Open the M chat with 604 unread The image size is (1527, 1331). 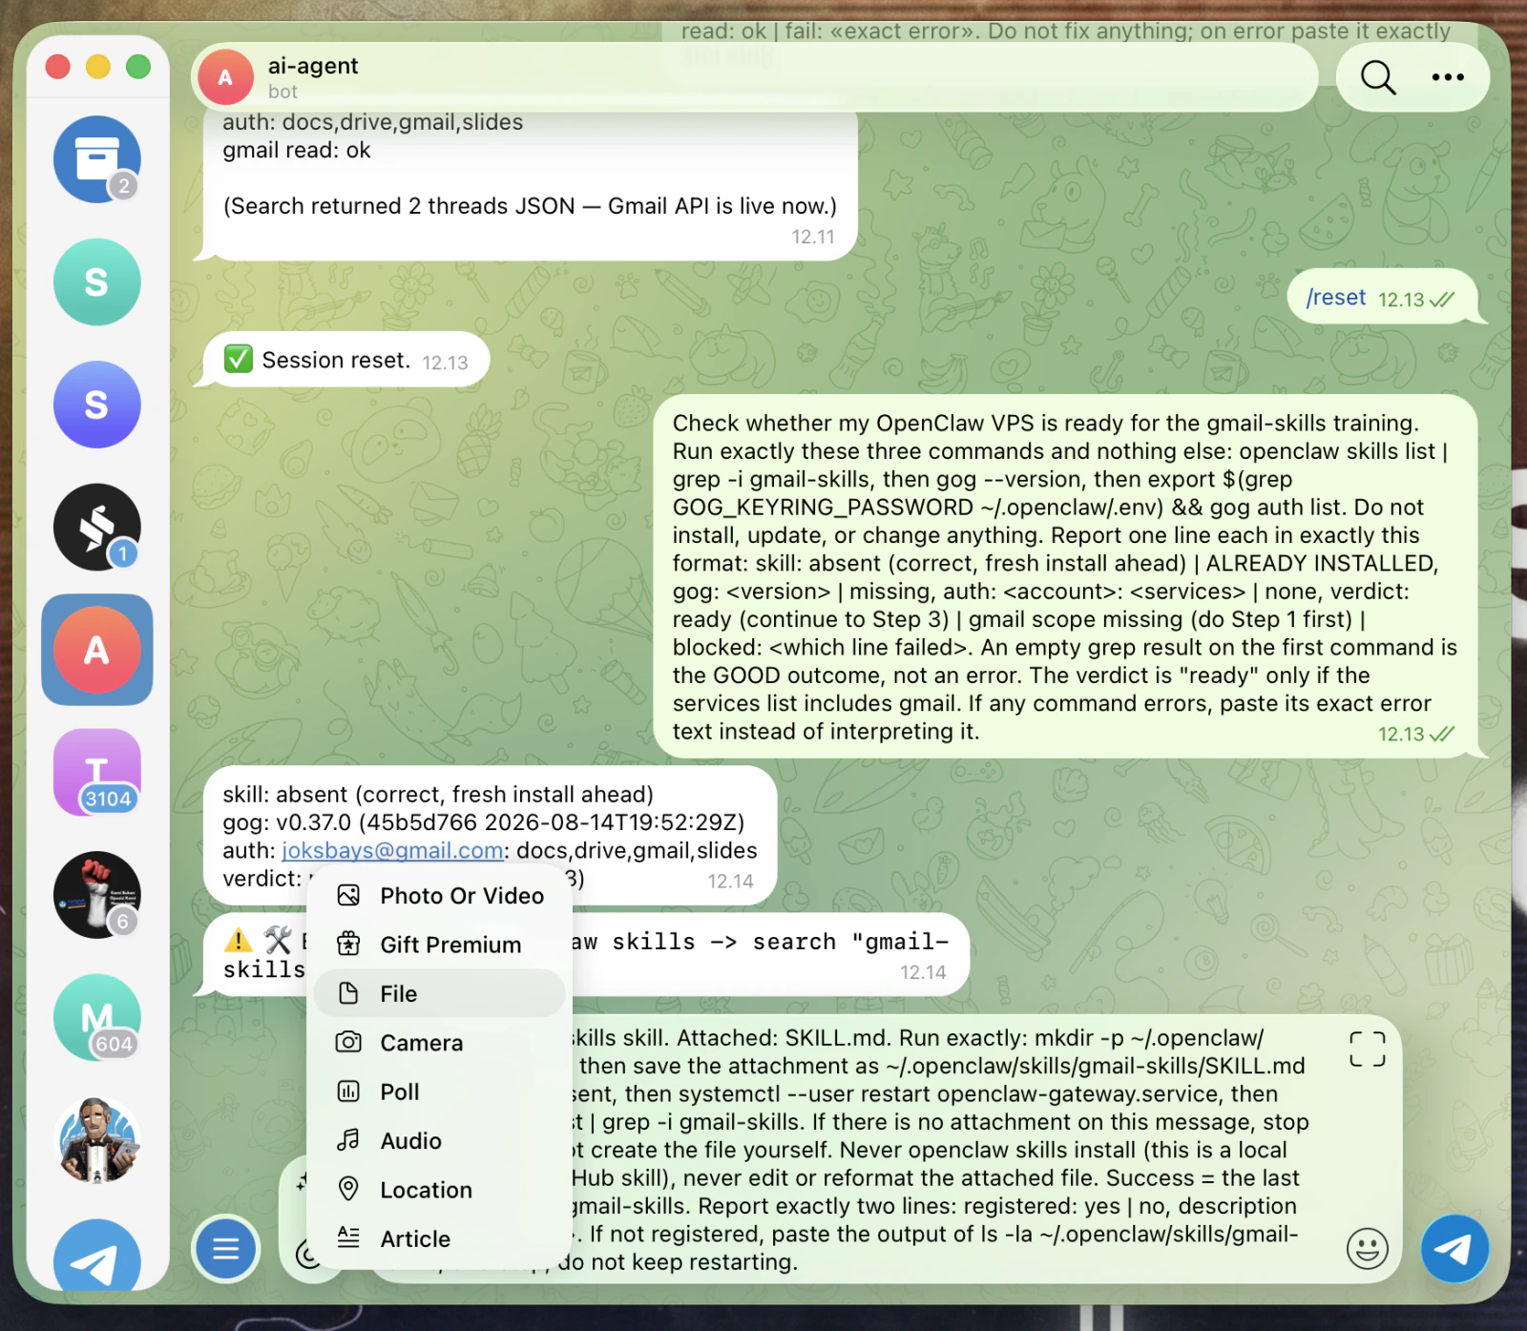coord(96,1017)
